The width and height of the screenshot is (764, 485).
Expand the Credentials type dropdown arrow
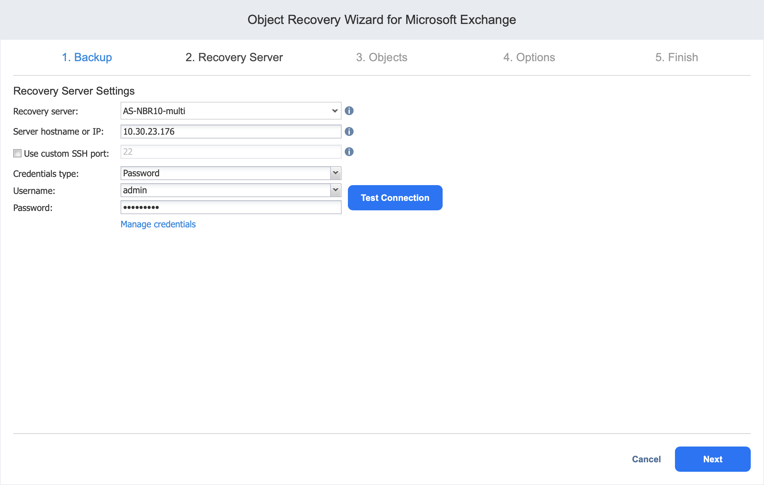click(335, 173)
